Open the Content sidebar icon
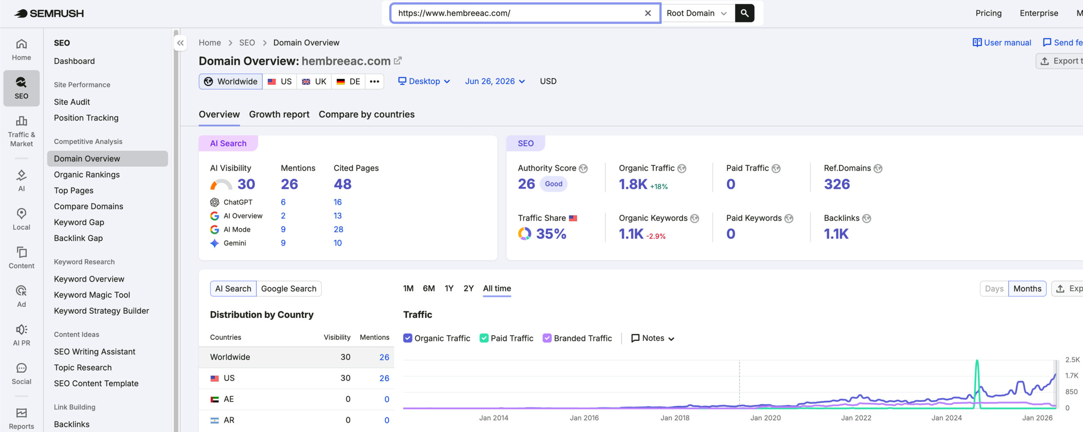Image resolution: width=1083 pixels, height=432 pixels. click(x=21, y=257)
